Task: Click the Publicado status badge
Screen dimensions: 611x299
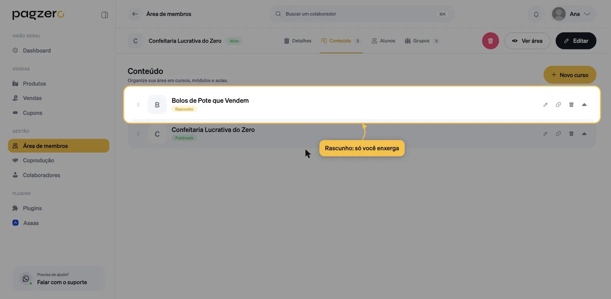Action: (x=184, y=138)
